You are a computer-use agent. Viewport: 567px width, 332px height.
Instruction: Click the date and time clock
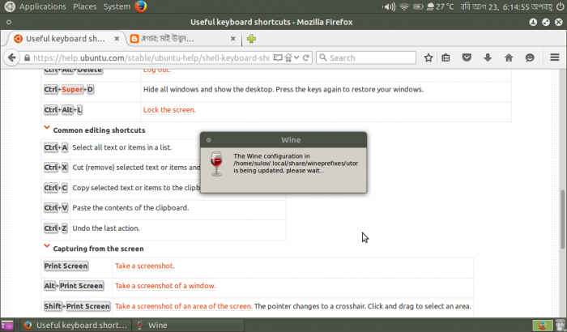pos(506,6)
